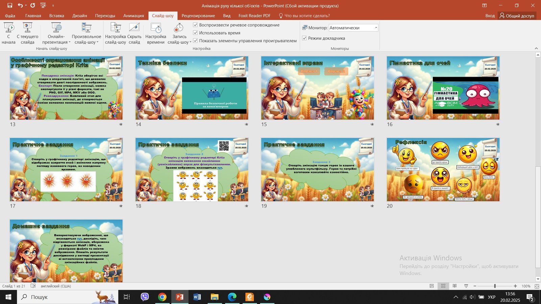Screen dimensions: 541x304
Task: Fit slide to current window icon
Action: [x=537, y=286]
